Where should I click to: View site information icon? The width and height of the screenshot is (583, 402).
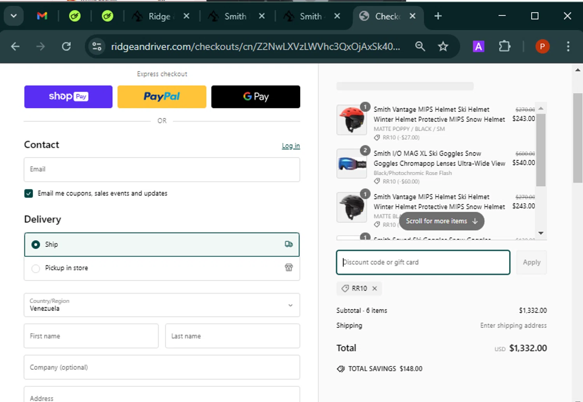pos(97,47)
